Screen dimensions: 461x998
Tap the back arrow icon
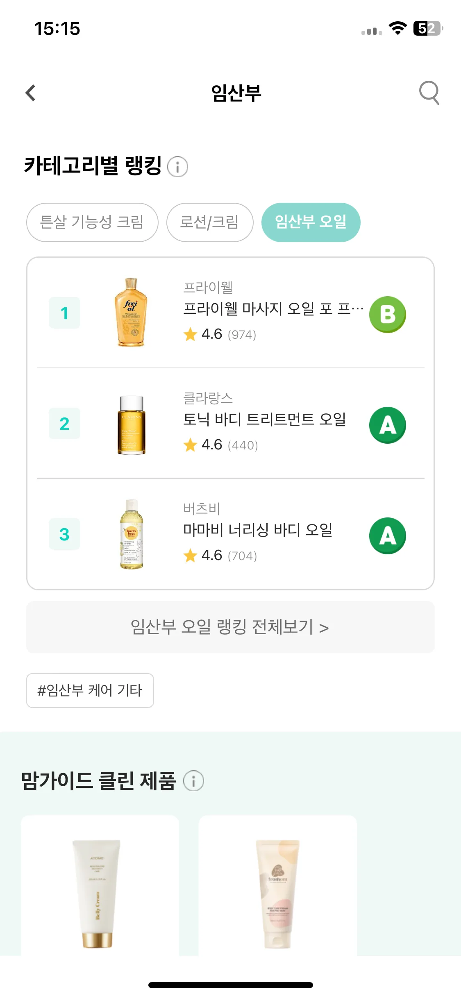pyautogui.click(x=31, y=93)
